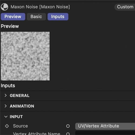Click the Maxon Noise node sphere icon

4,7
